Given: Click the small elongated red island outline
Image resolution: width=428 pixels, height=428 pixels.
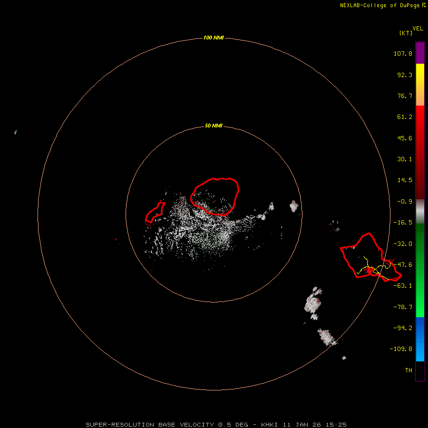Looking at the screenshot, I should point(155,214).
